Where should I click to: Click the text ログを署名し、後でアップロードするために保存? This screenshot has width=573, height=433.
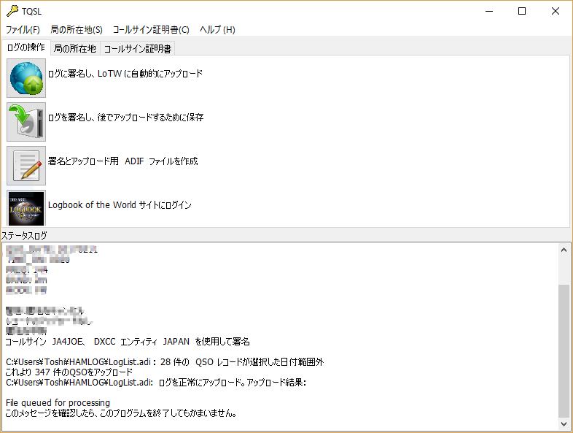pos(125,118)
